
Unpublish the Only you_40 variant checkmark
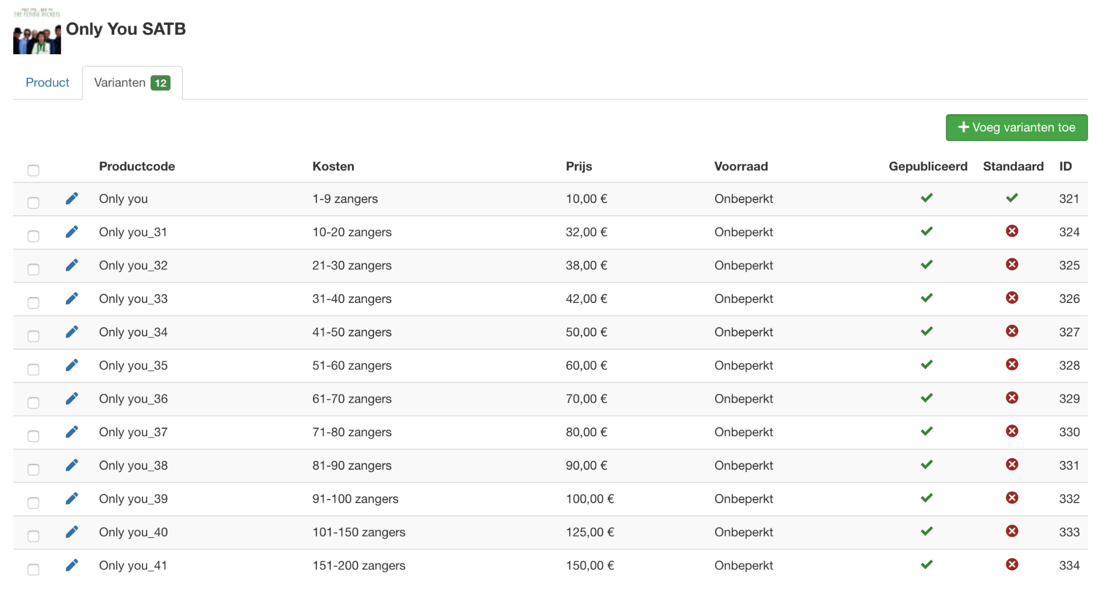pos(927,531)
